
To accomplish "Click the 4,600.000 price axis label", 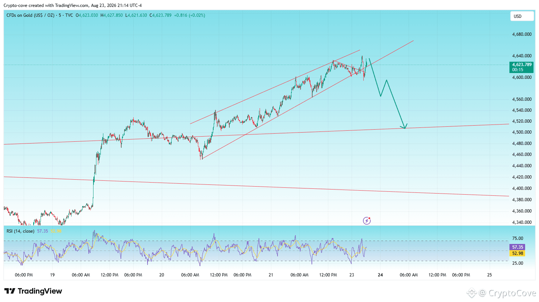I will 522,77.
